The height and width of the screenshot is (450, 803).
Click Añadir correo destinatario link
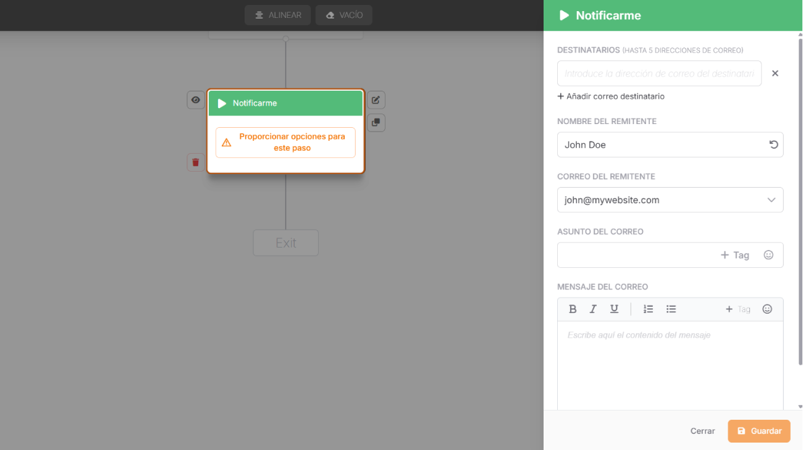[611, 96]
